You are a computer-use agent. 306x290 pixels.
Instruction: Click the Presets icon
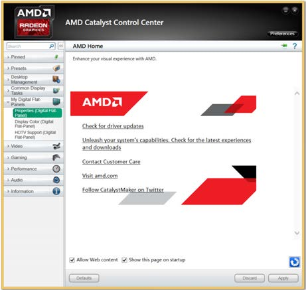[x=56, y=68]
